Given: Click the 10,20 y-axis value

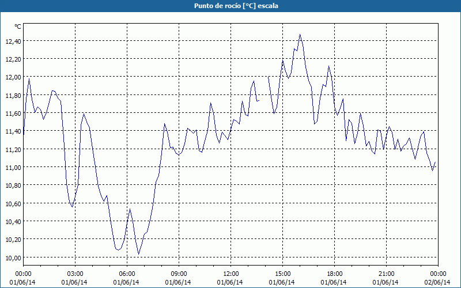Looking at the screenshot, I should click(x=13, y=240).
